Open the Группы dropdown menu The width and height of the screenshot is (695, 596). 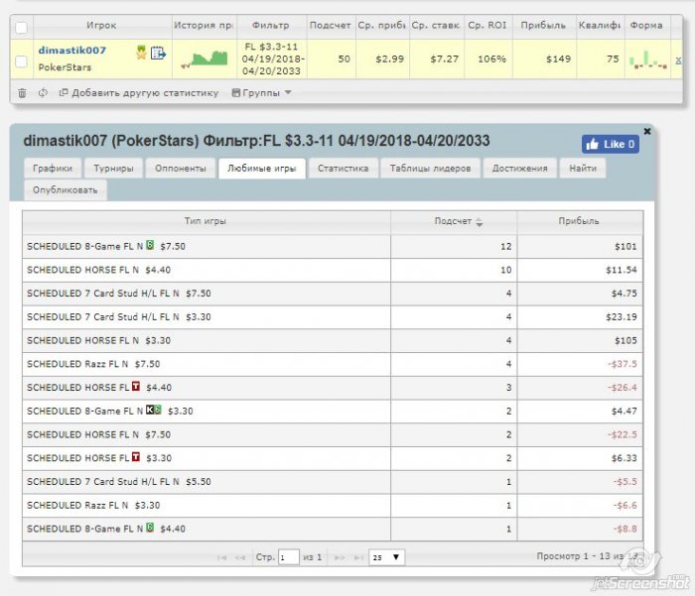coord(261,93)
